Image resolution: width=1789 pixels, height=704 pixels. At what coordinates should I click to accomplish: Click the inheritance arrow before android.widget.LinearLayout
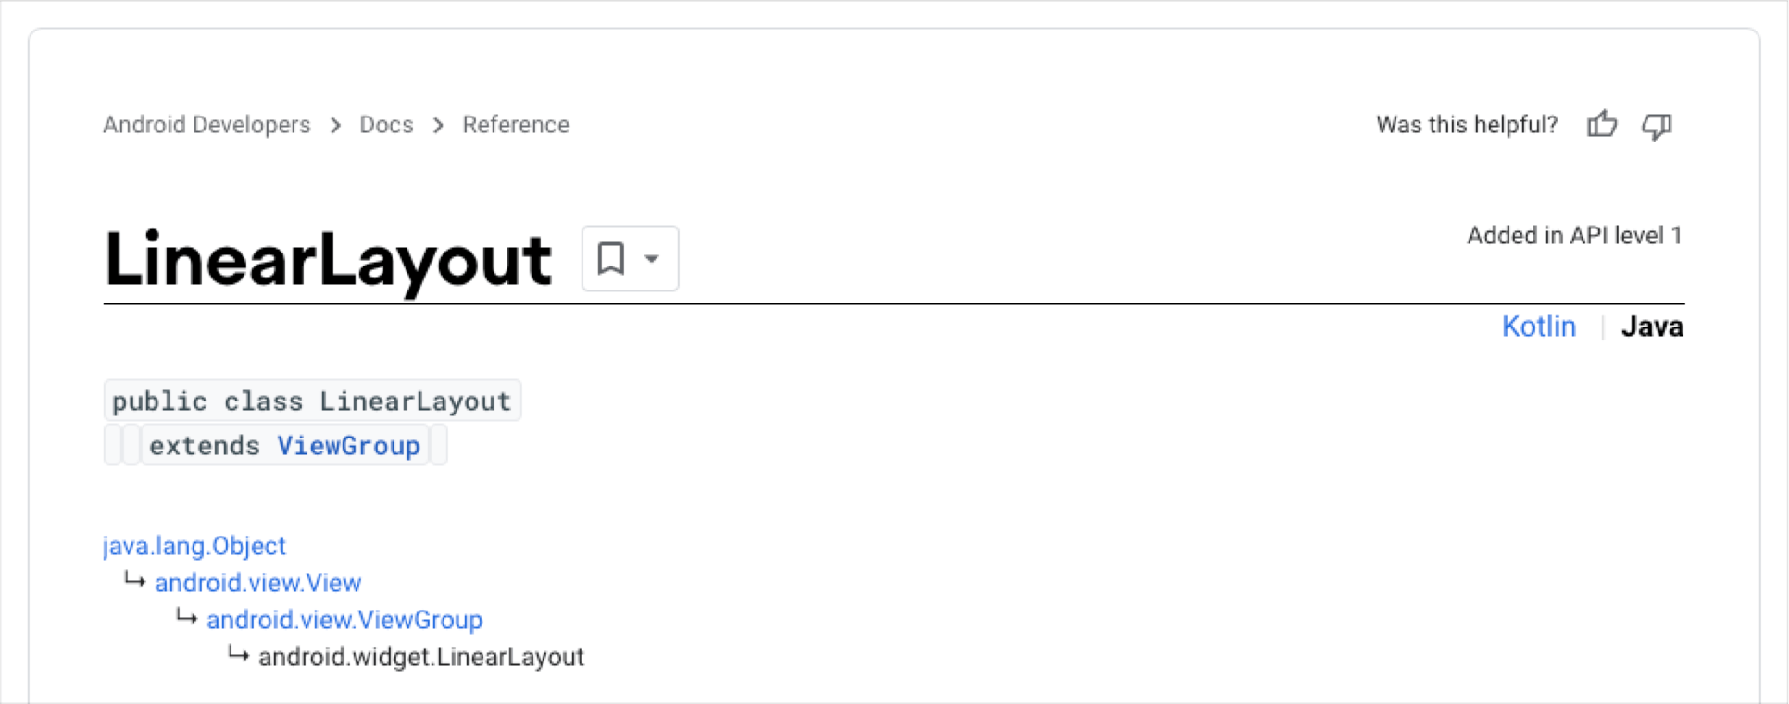click(239, 654)
